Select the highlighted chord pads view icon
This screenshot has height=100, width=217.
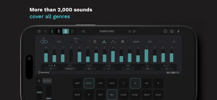click(66, 31)
